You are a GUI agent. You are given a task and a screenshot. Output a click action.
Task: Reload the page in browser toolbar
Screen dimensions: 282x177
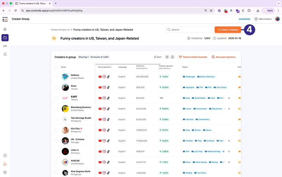pos(16,11)
